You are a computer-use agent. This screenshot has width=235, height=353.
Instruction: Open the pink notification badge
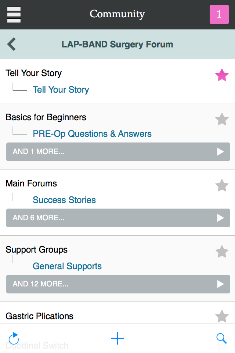(x=219, y=15)
